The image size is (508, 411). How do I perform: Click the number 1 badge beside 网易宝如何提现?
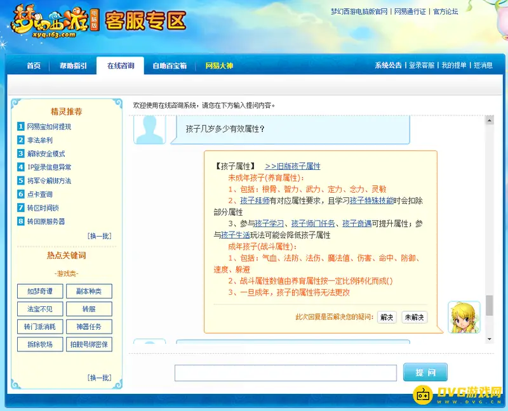tap(21, 126)
